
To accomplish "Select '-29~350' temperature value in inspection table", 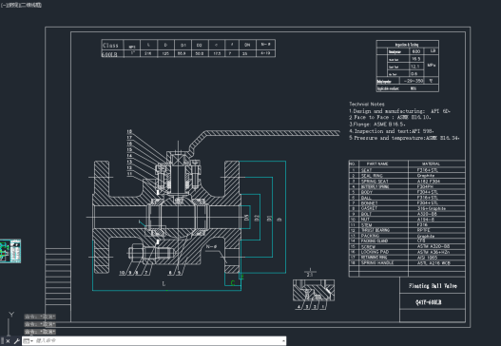I will pyautogui.click(x=414, y=81).
